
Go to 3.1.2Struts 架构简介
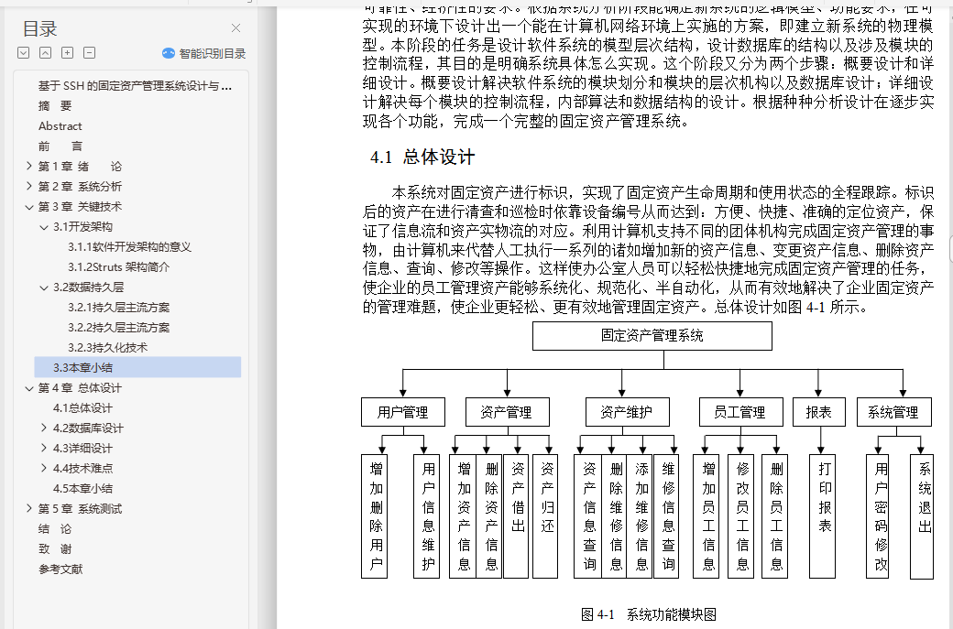[x=118, y=266]
